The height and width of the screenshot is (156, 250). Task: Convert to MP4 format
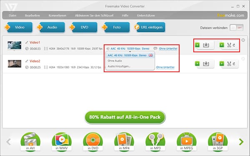124,142
